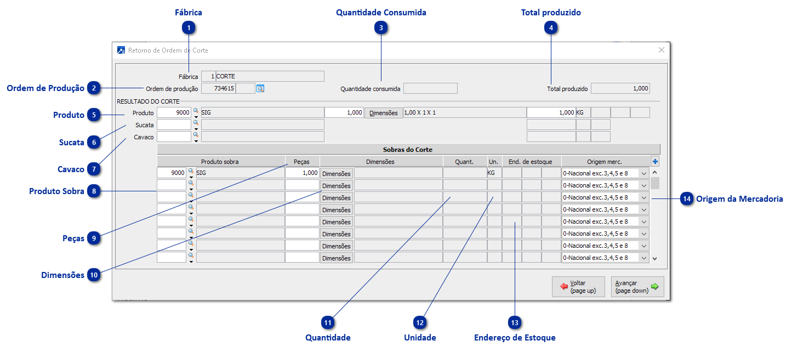The height and width of the screenshot is (352, 792).
Task: Click the Produto sobra column header
Action: point(220,162)
